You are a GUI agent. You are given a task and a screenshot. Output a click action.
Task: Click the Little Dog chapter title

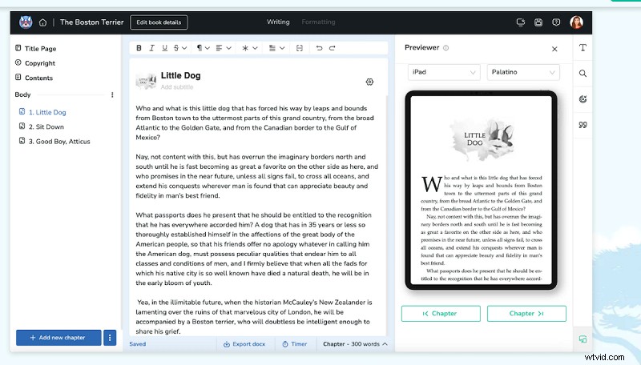click(181, 75)
